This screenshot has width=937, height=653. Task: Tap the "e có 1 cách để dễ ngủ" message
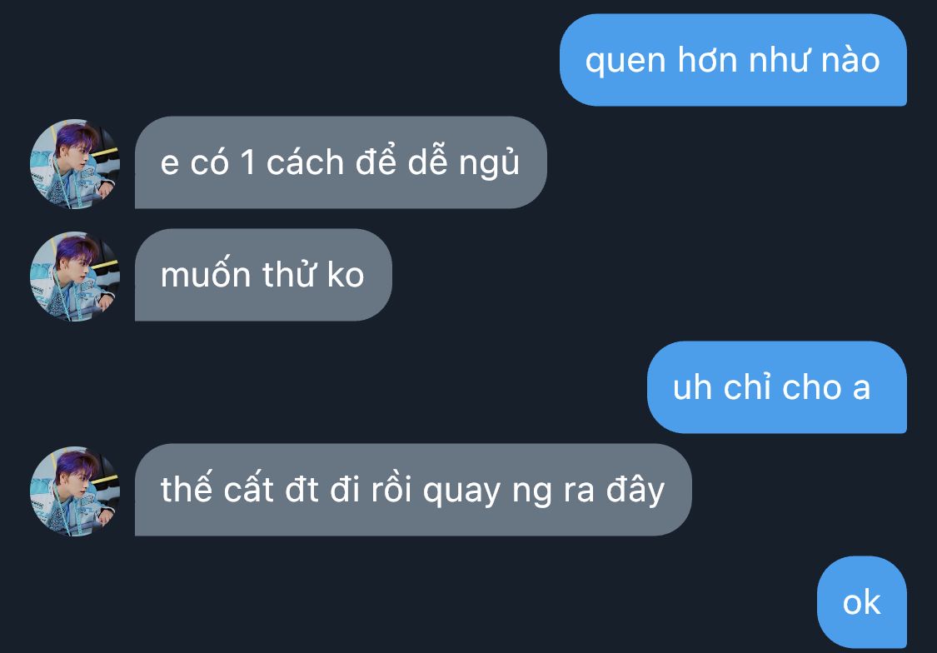[341, 162]
